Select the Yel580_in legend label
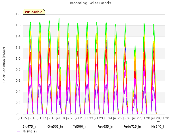182x137 pixels. click(80, 127)
